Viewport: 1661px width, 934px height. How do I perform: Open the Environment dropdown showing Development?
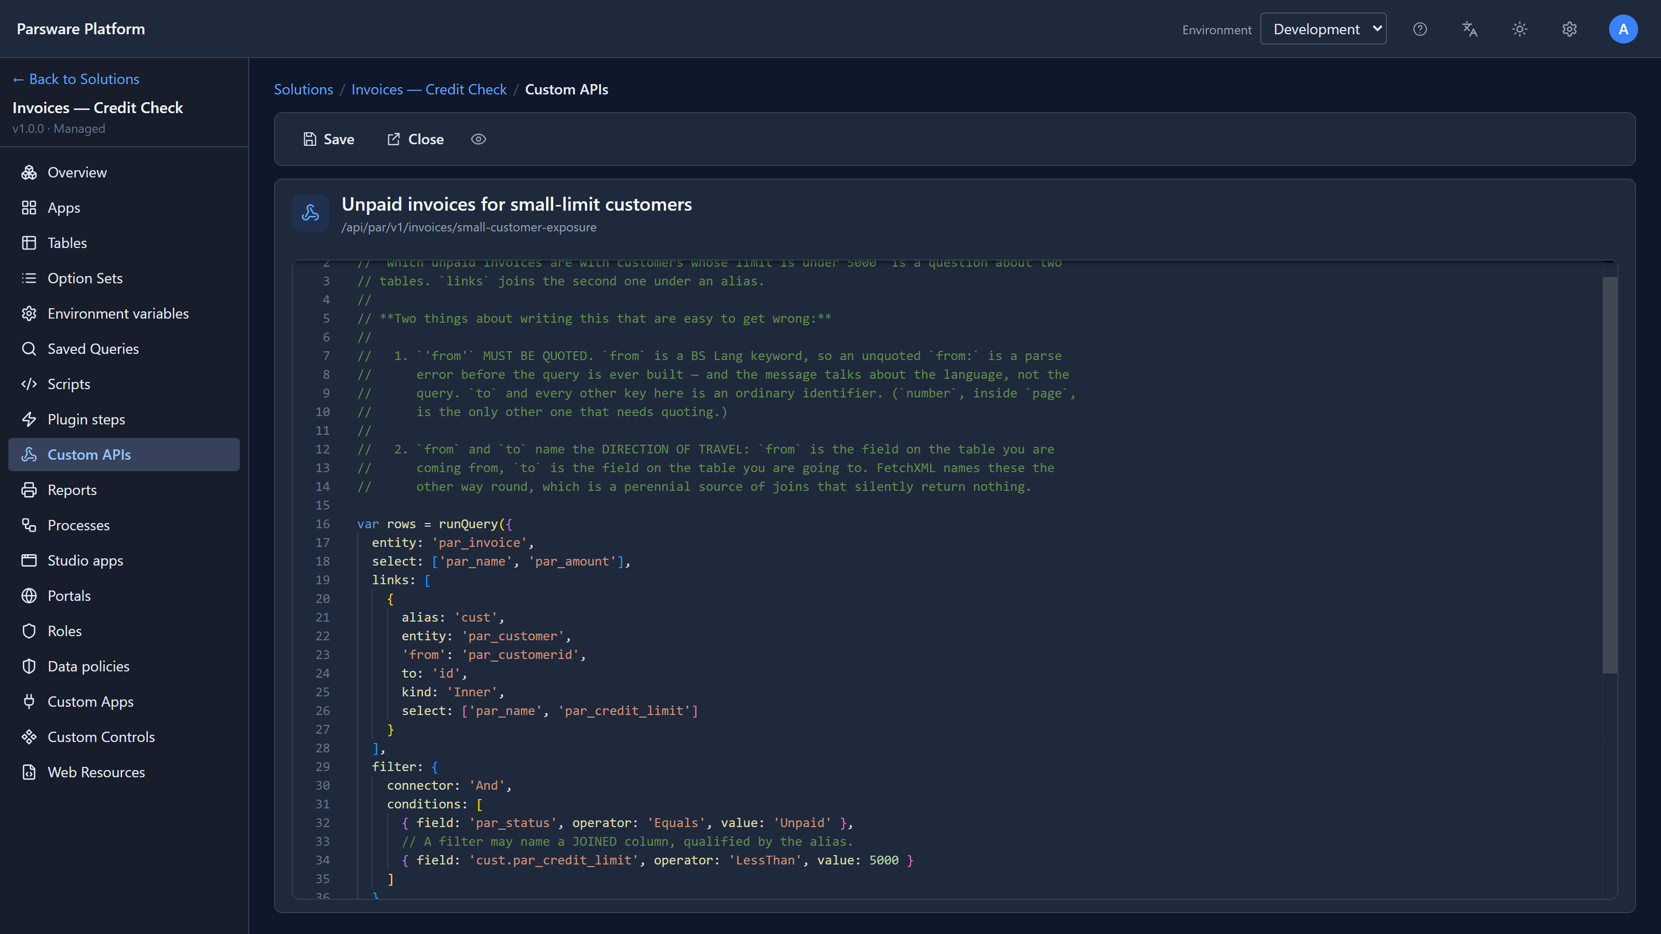click(1323, 29)
